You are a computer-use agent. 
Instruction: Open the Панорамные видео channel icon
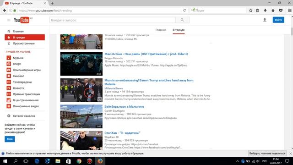[x=9, y=106]
